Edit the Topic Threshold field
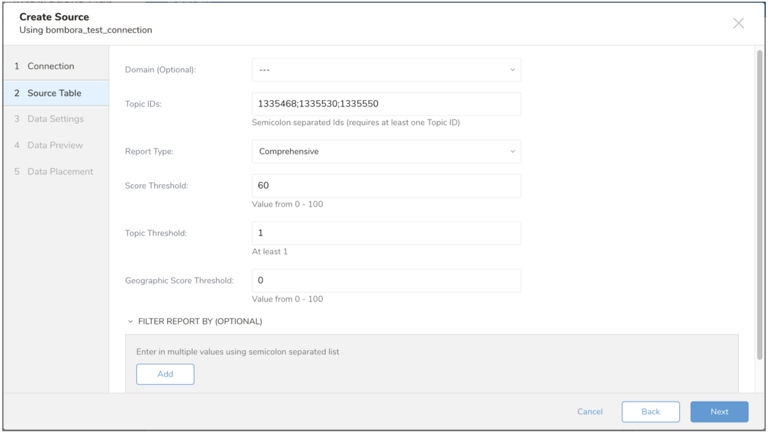Screen dimensions: 768x434 click(386, 233)
